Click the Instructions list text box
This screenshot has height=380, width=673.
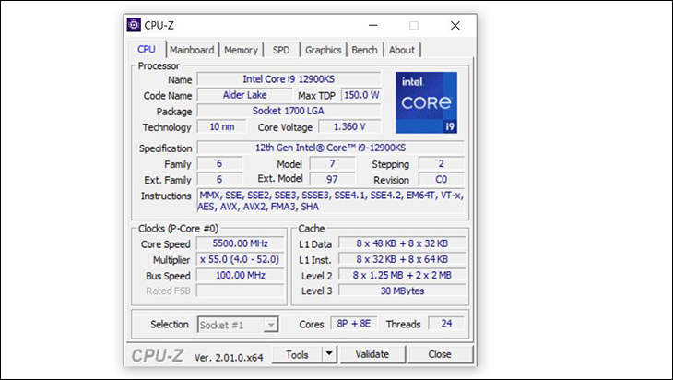tap(330, 200)
